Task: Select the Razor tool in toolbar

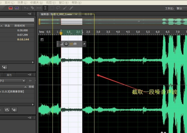Action: pyautogui.click(x=33, y=8)
